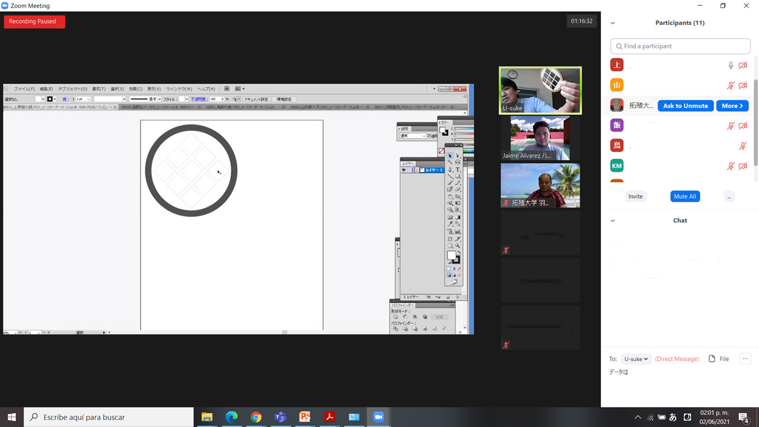759x427 pixels.
Task: Toggle video icon for participant 山
Action: [x=742, y=85]
